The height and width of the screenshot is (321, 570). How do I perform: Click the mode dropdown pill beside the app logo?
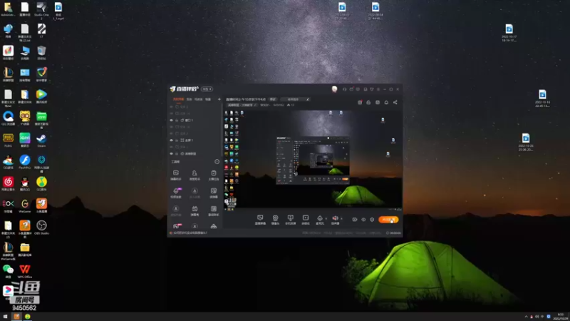[207, 89]
